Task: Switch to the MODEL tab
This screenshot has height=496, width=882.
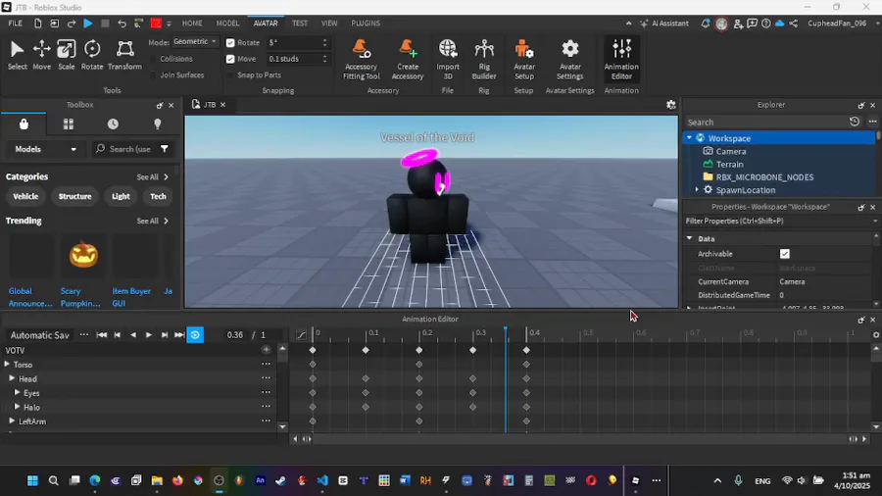Action: click(x=227, y=24)
